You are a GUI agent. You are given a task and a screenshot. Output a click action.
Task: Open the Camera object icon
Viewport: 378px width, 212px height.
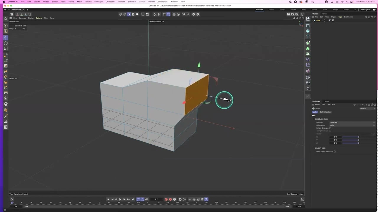[308, 83]
